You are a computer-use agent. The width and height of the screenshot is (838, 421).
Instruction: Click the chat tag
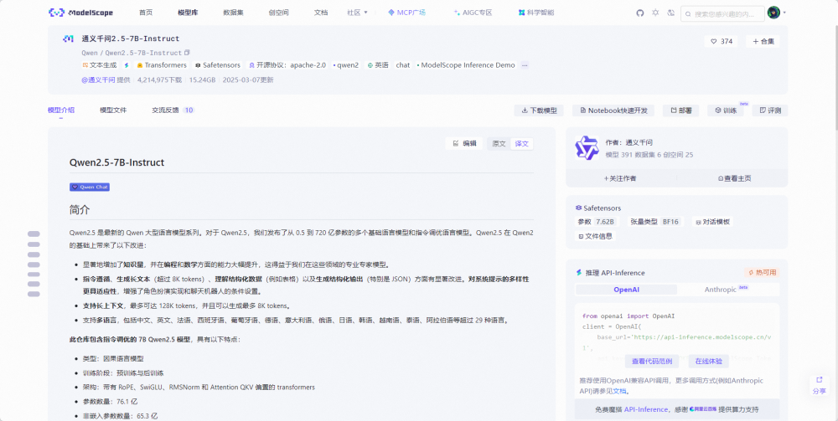point(403,65)
